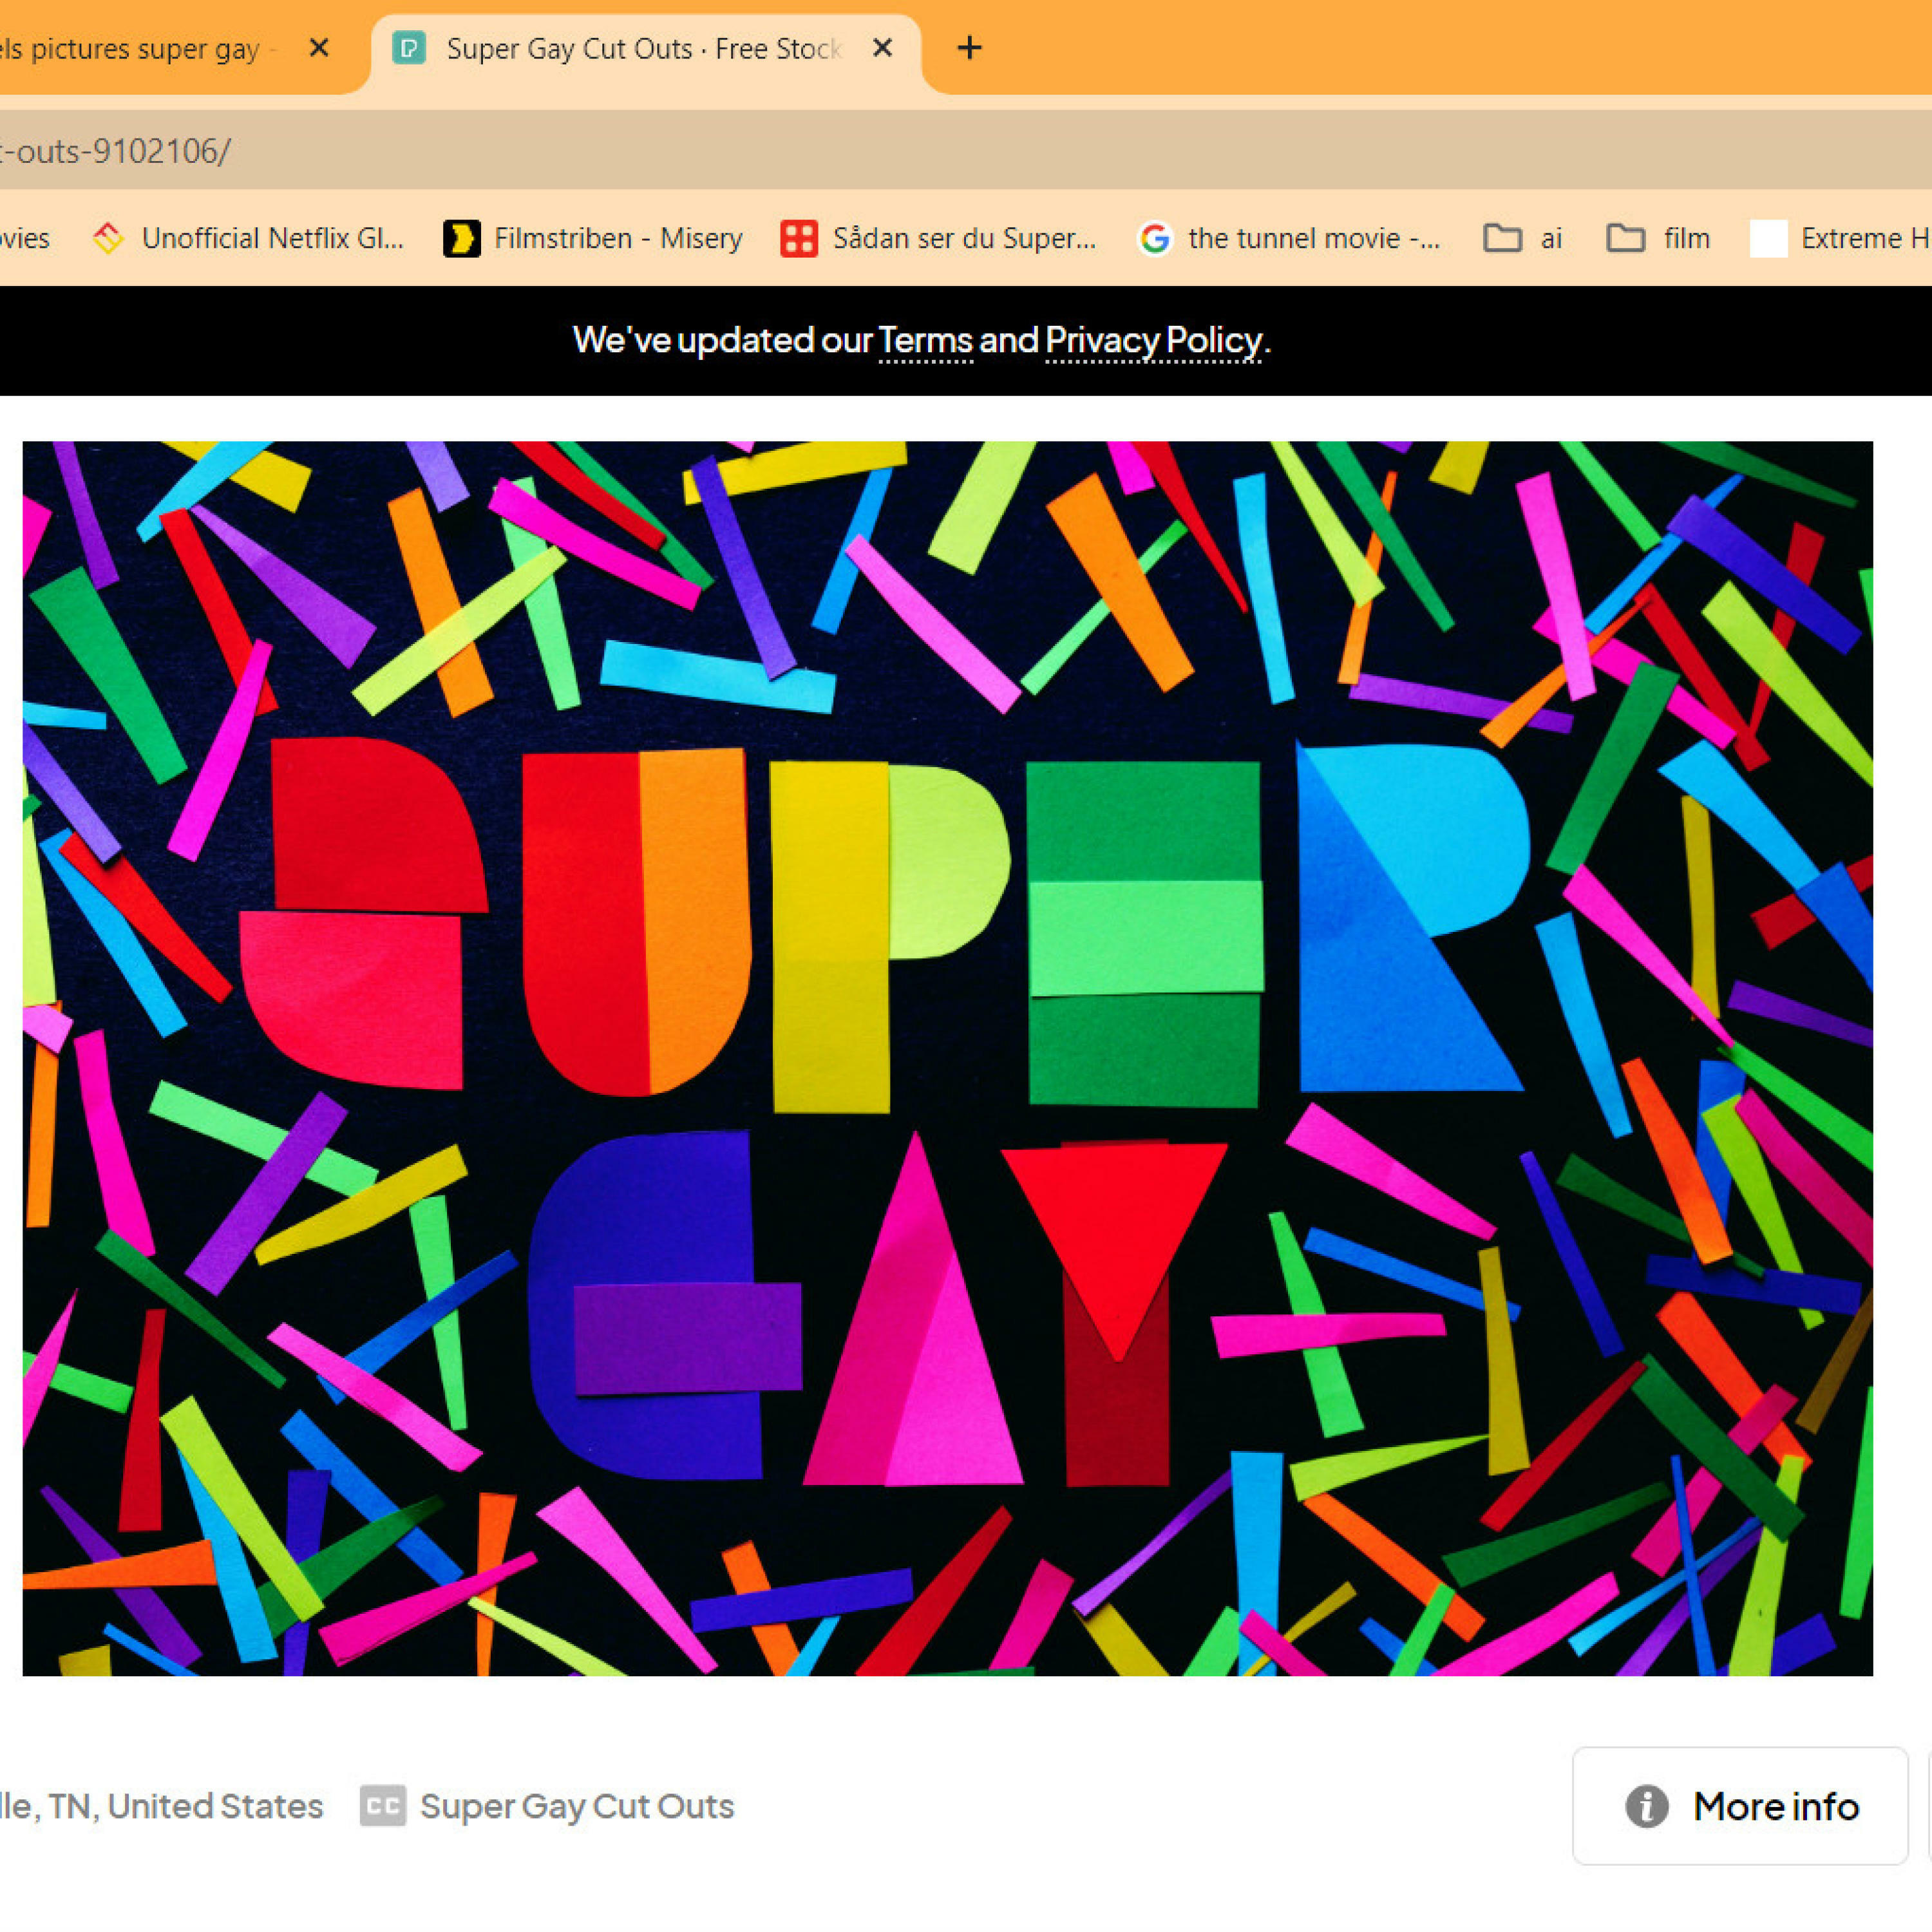Follow the Terms link in banner

[925, 341]
